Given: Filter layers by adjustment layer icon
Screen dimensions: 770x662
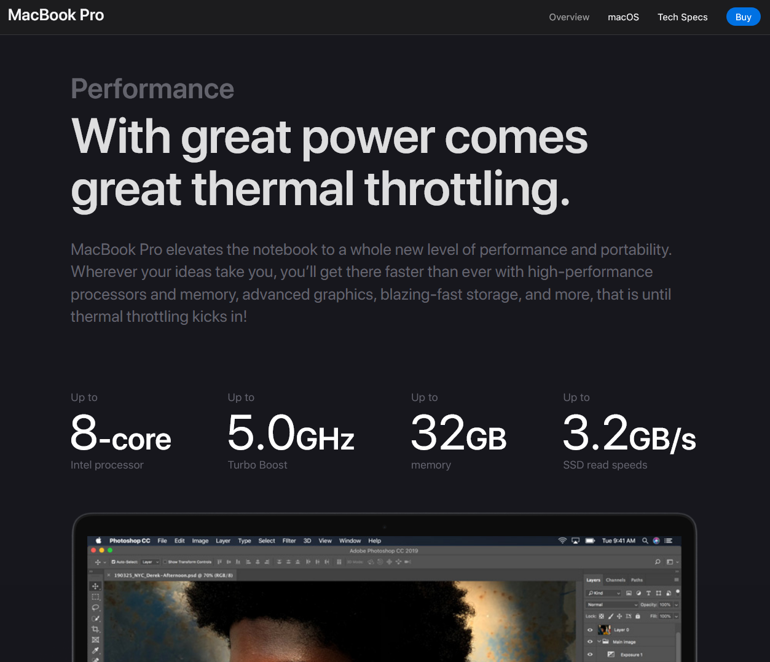Looking at the screenshot, I should [638, 593].
